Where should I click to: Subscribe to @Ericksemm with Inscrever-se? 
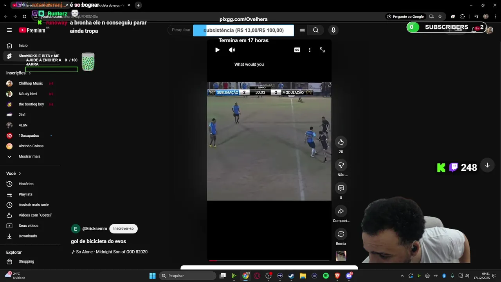(123, 229)
